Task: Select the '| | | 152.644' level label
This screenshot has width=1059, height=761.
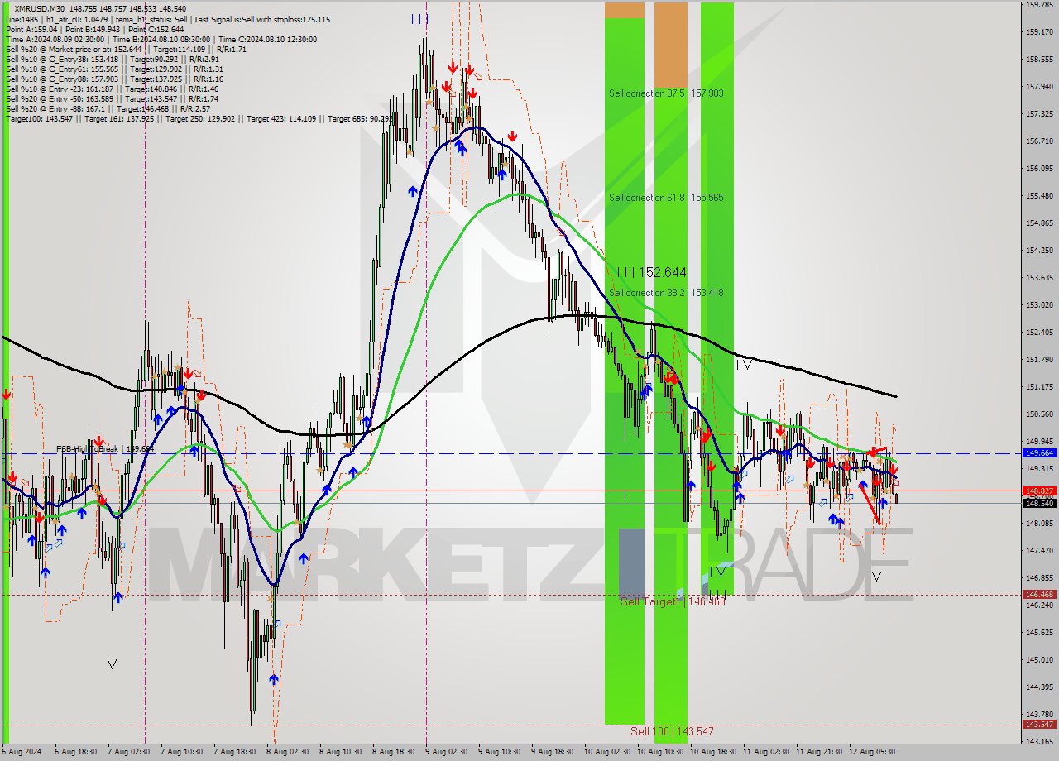Action: pyautogui.click(x=652, y=272)
